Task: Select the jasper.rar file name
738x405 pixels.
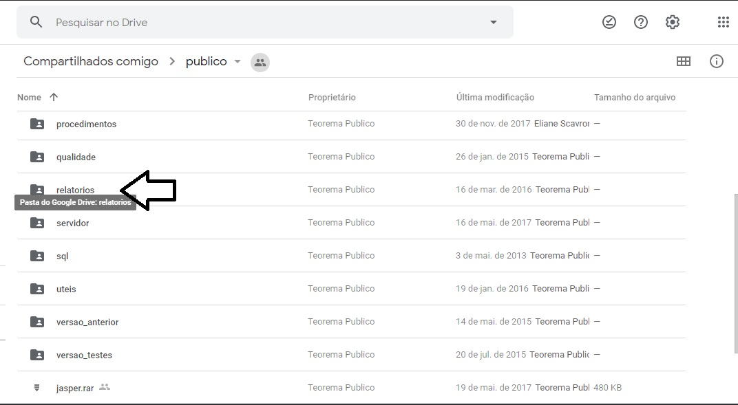Action: click(75, 388)
